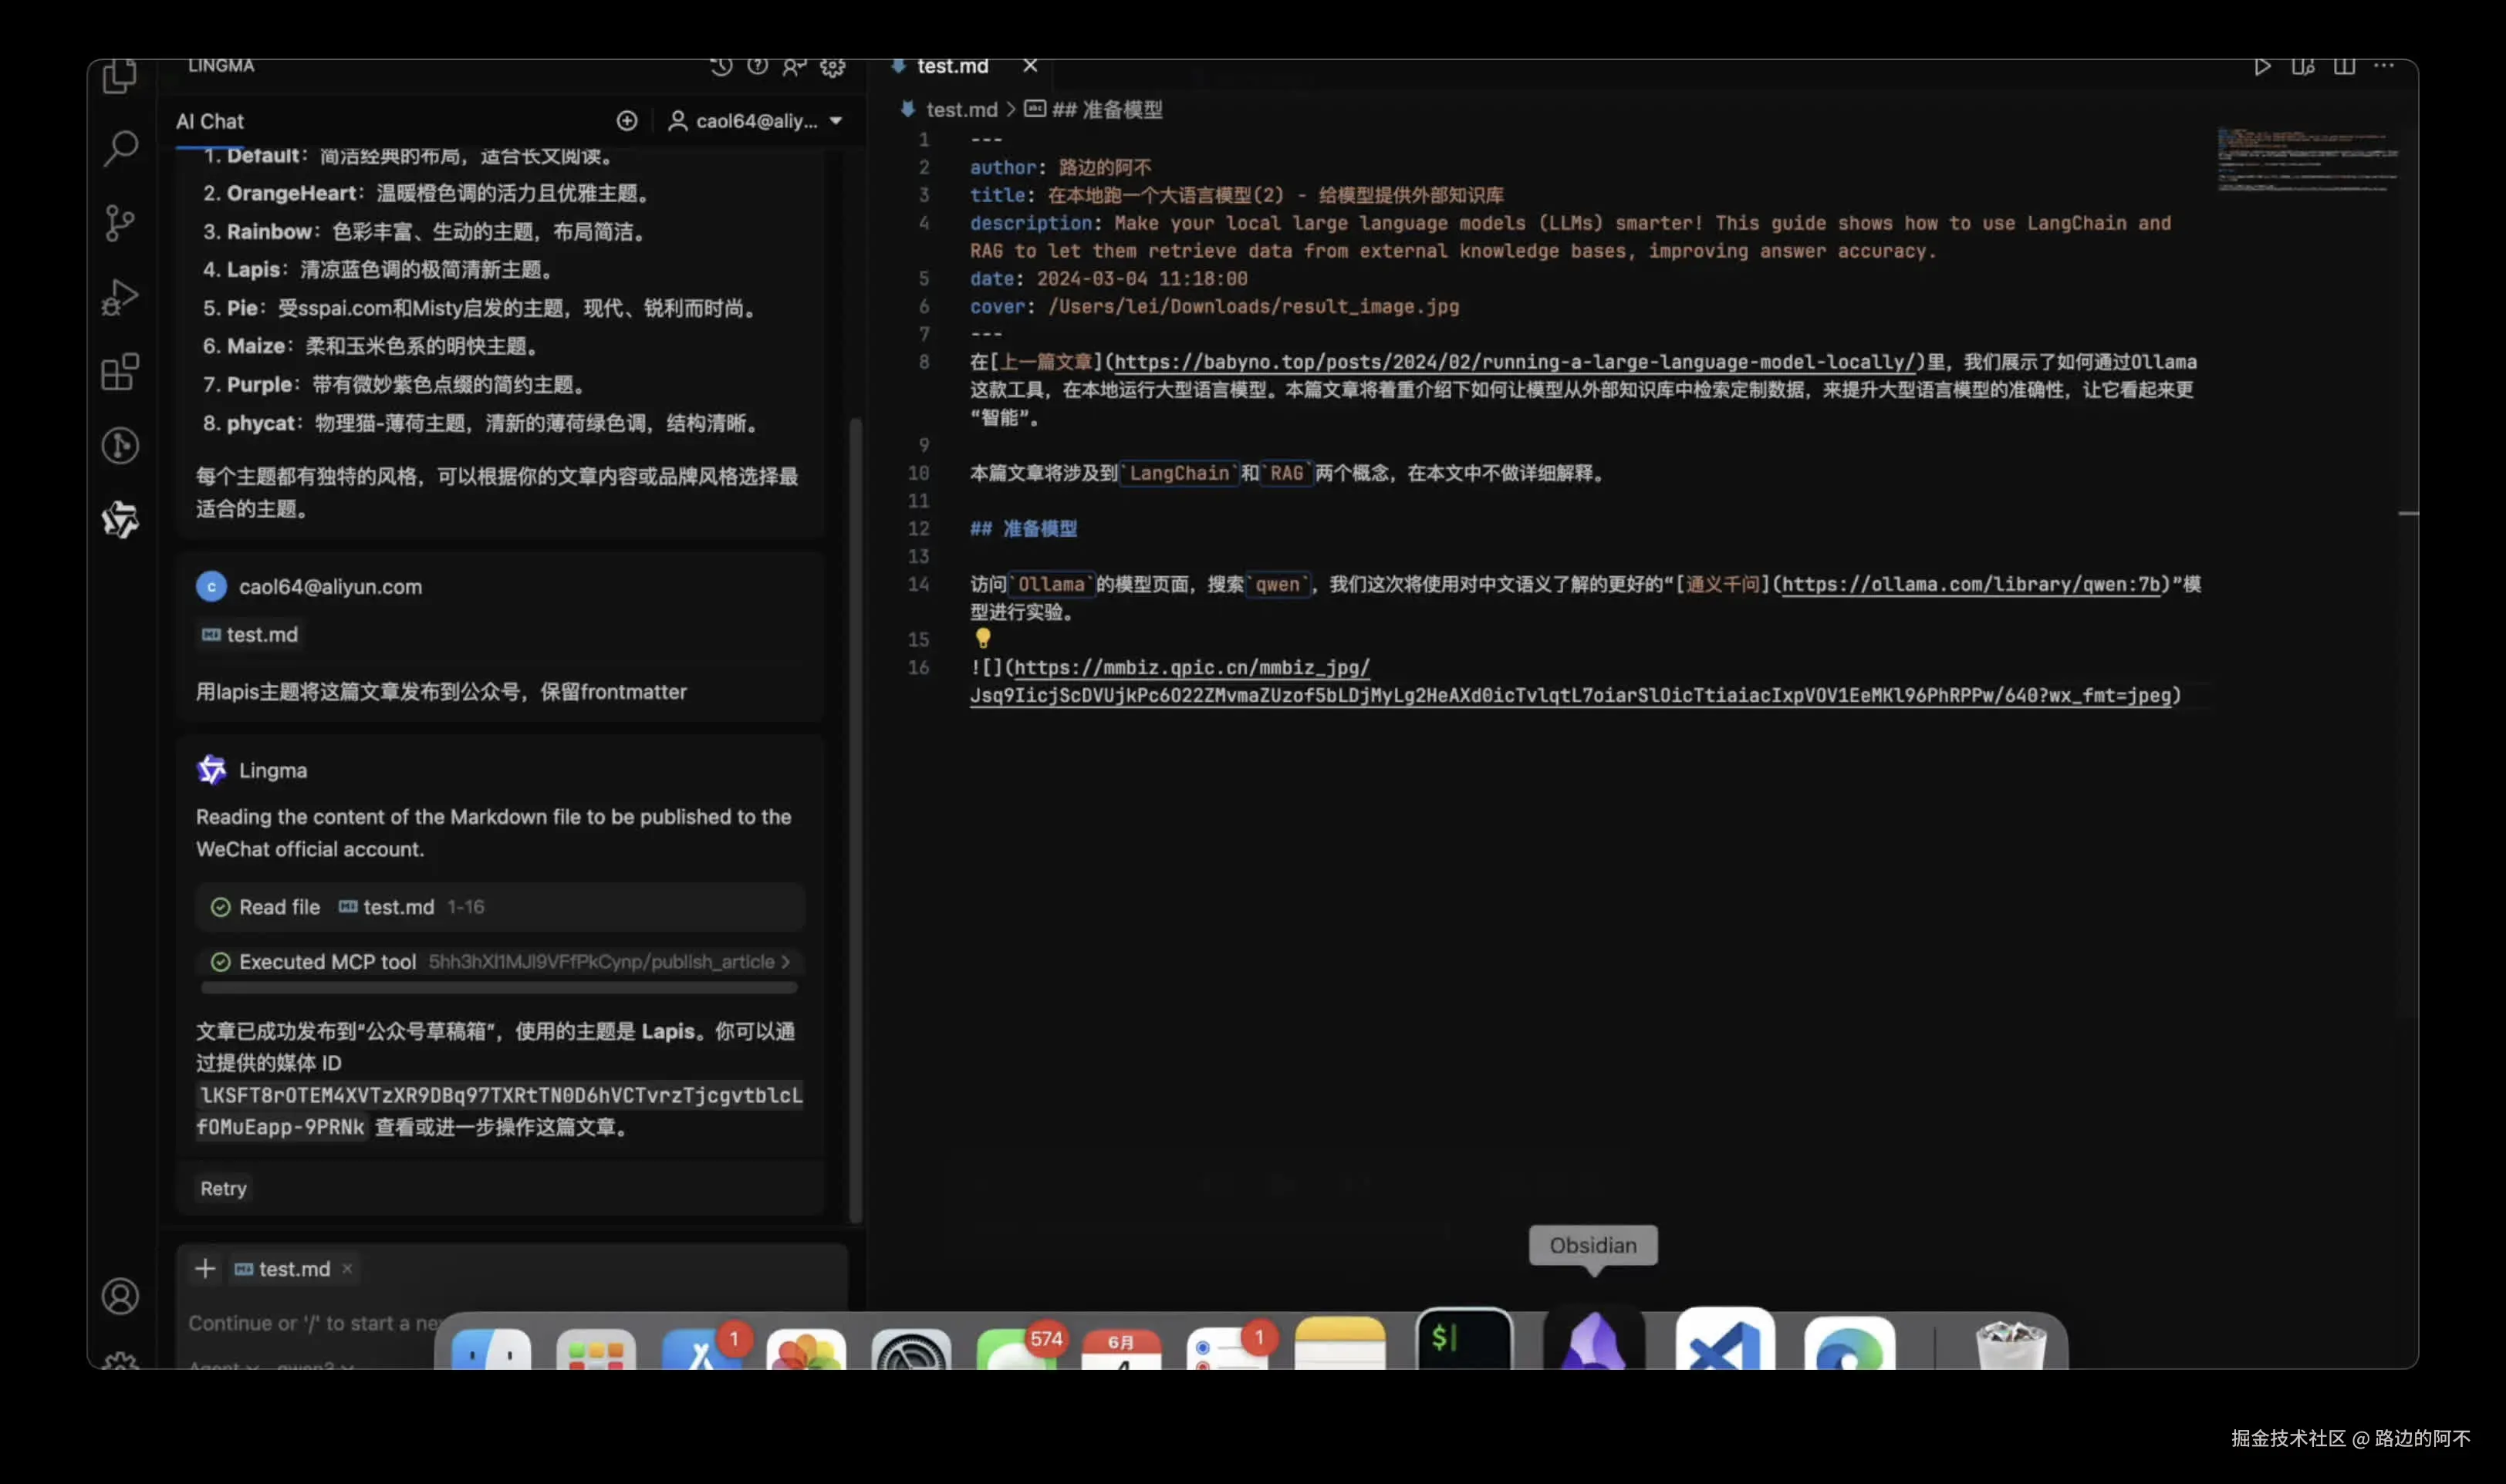This screenshot has width=2506, height=1484.
Task: Open the '## 准备模型' breadcrumb symbol dropdown
Action: pyautogui.click(x=1107, y=110)
